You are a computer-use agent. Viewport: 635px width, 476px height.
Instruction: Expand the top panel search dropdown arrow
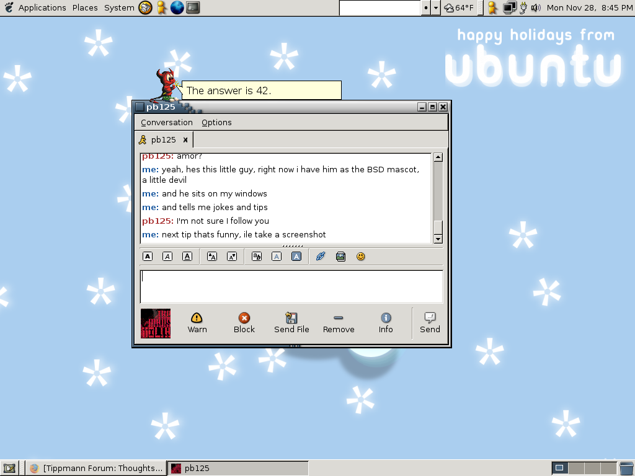click(x=436, y=8)
